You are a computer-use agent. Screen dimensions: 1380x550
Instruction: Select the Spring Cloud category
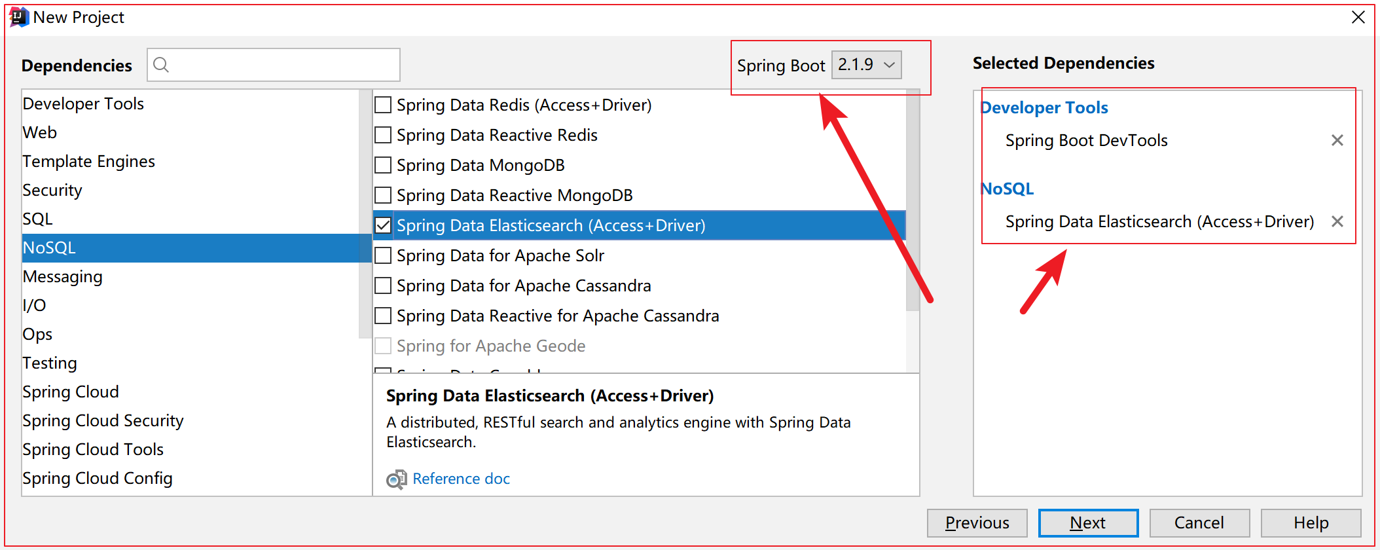point(191,392)
